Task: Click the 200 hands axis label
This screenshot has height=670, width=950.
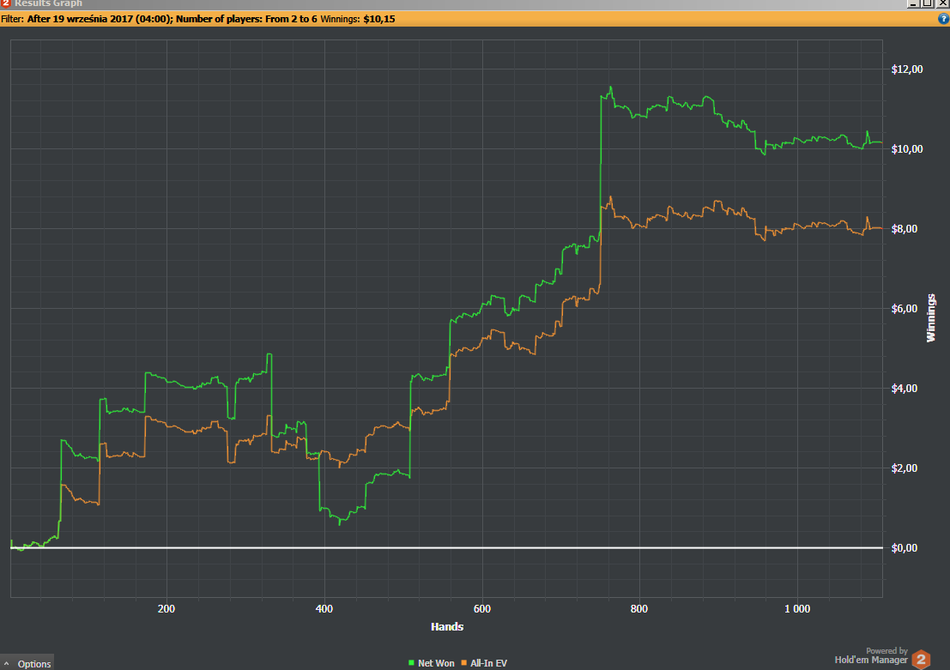Action: coord(166,609)
